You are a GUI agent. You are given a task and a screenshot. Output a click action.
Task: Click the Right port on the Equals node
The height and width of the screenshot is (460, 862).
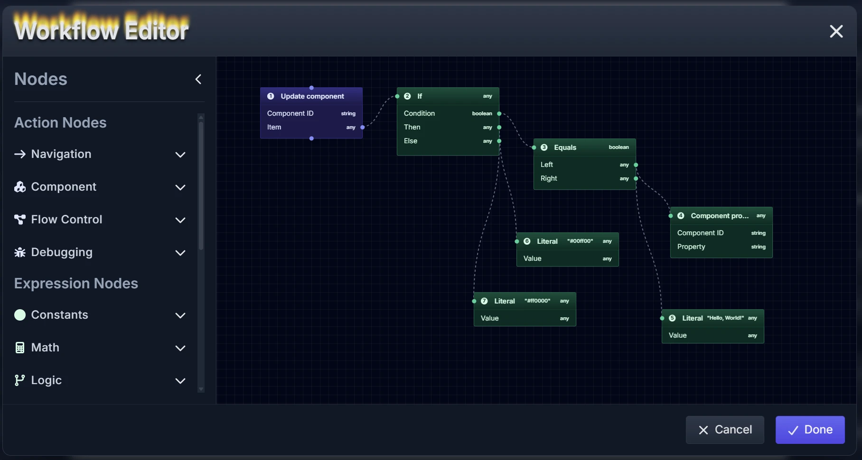636,179
